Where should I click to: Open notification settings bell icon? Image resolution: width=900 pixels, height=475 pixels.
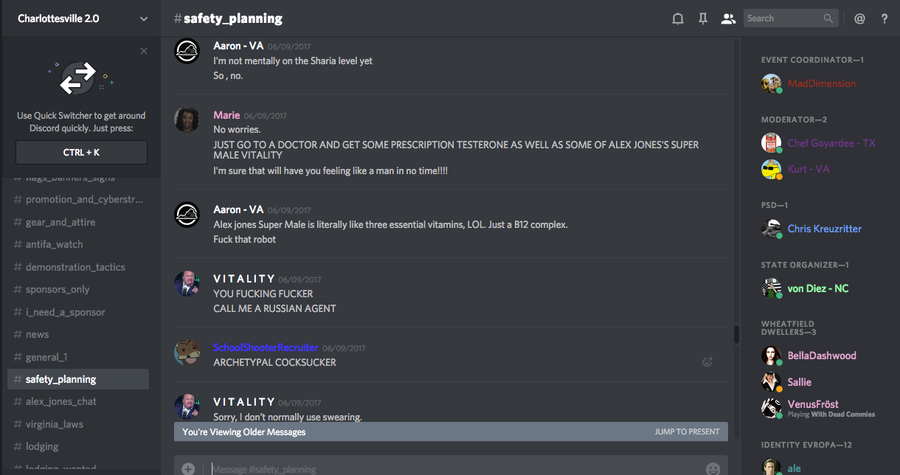click(677, 19)
